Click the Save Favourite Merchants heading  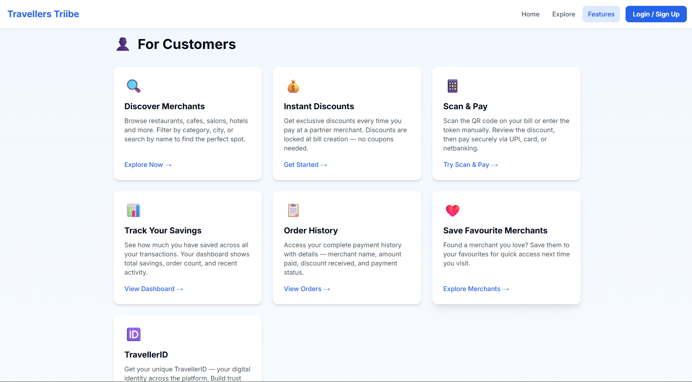point(495,230)
